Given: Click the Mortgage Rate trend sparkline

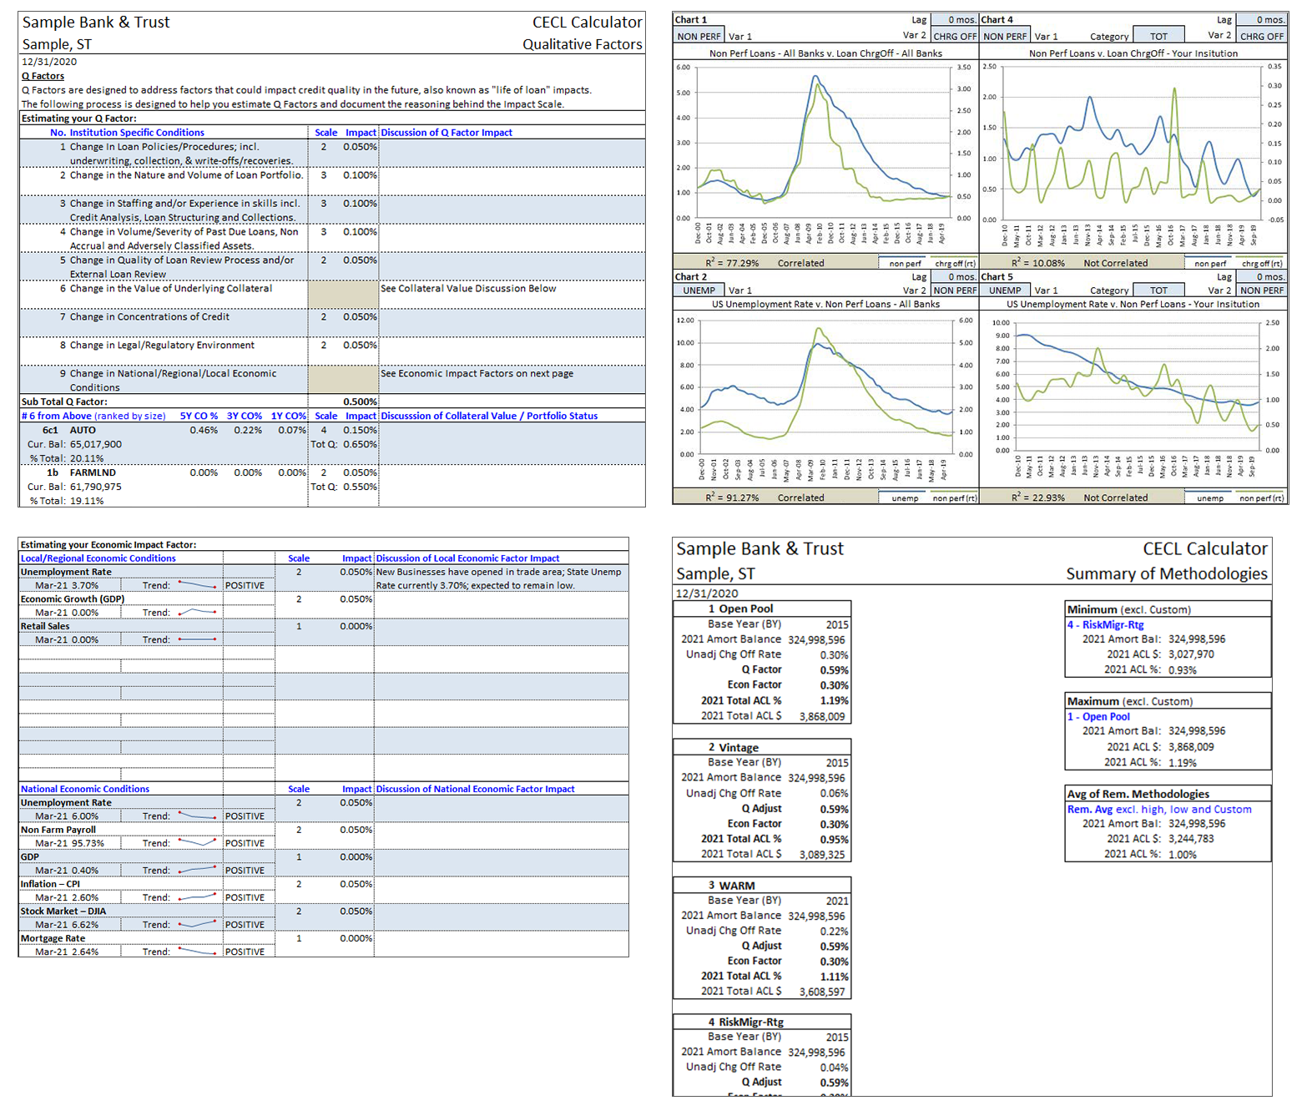Looking at the screenshot, I should pyautogui.click(x=198, y=952).
